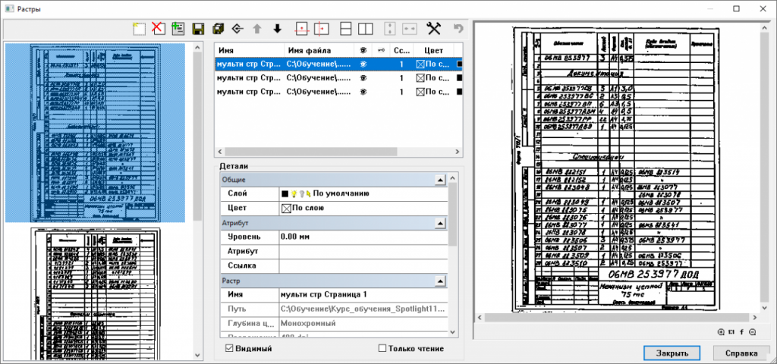
Task: Click the empty Атрибут value field
Action: coord(363,252)
